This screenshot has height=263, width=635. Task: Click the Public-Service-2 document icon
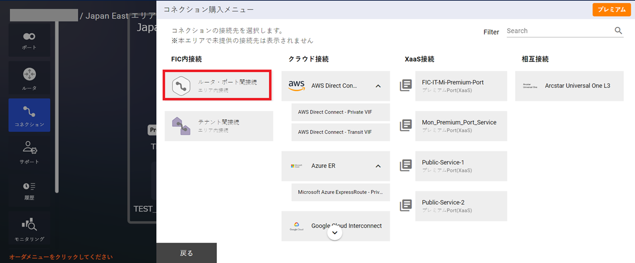pos(406,205)
